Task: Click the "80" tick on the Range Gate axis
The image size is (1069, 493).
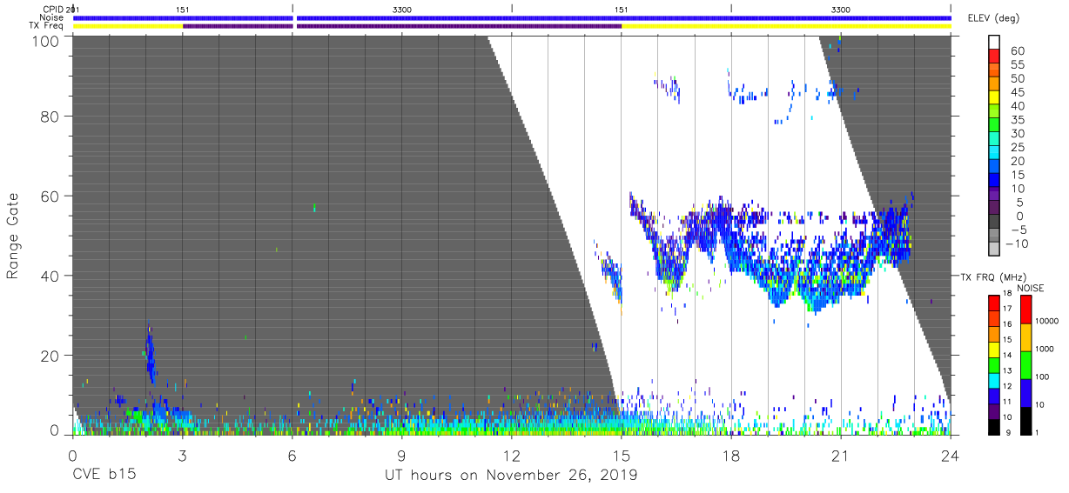Action: 50,116
